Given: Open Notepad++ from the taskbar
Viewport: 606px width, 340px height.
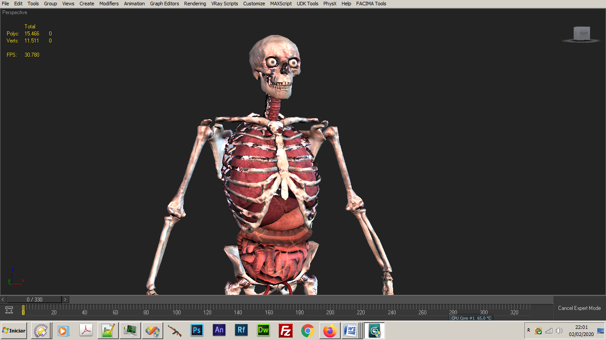Looking at the screenshot, I should (107, 330).
